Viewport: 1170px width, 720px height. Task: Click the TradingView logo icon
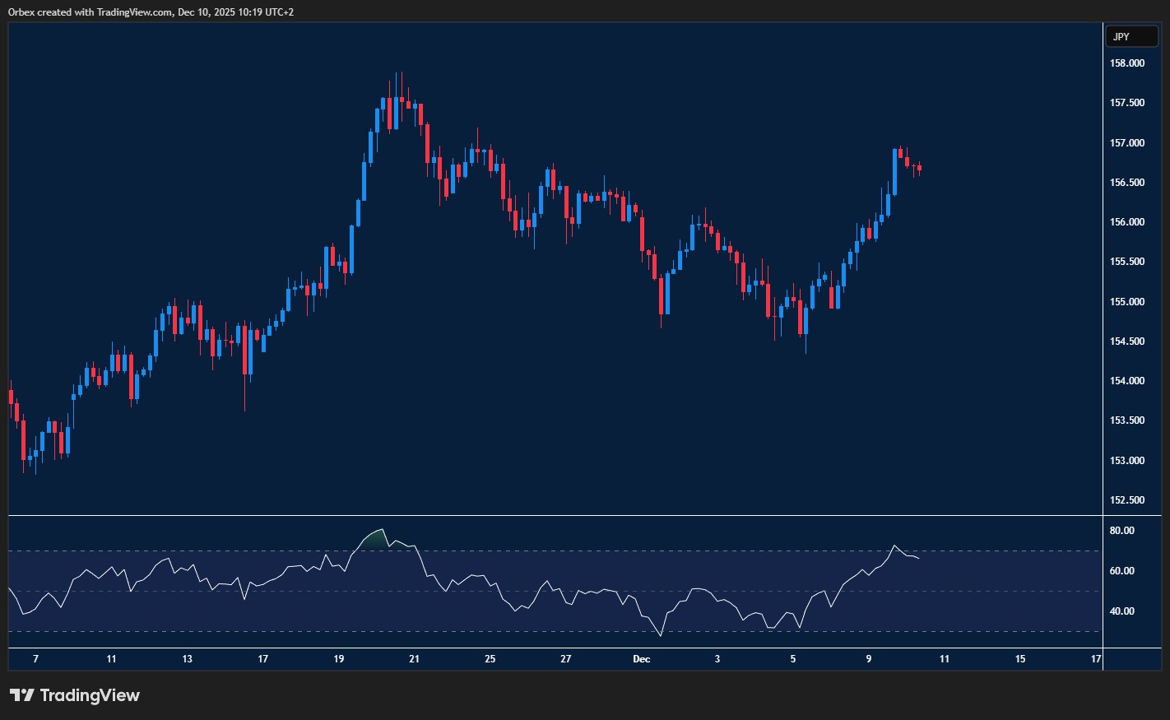(x=22, y=695)
